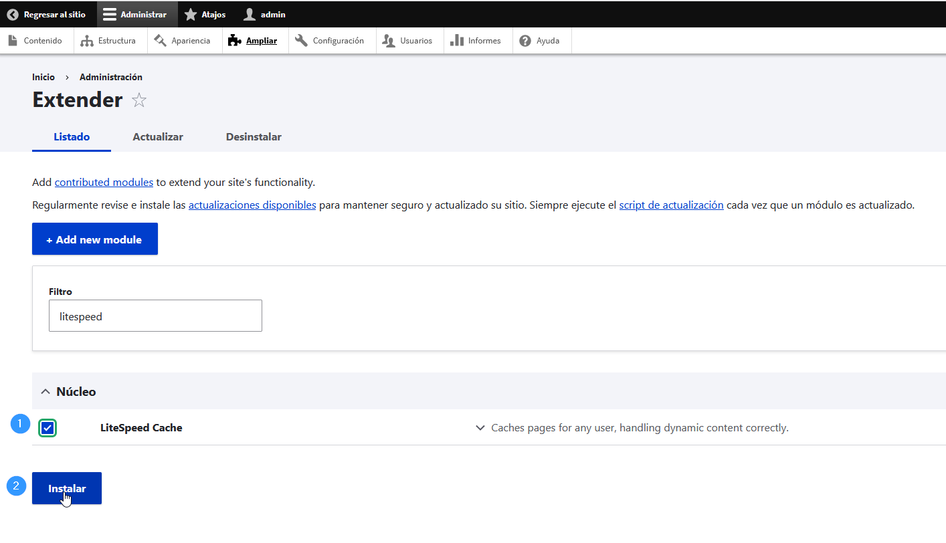The image size is (946, 543).
Task: Click the Add new module button
Action: 95,239
